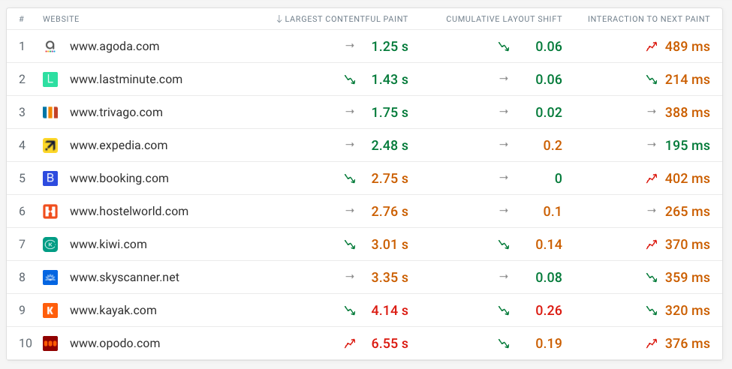Click the red trend arrow beside 402 ms
Viewport: 732px width, 369px height.
[x=651, y=178]
